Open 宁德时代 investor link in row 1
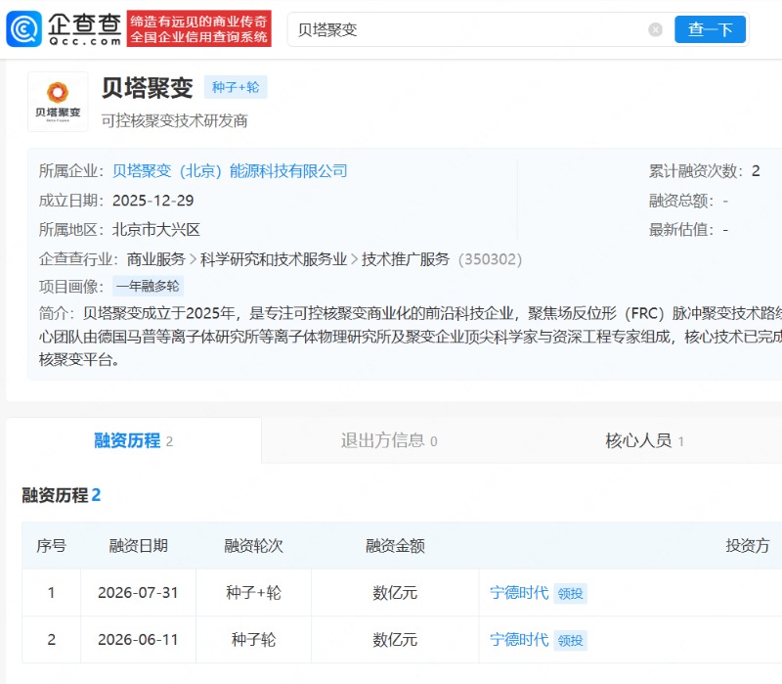 tap(519, 593)
